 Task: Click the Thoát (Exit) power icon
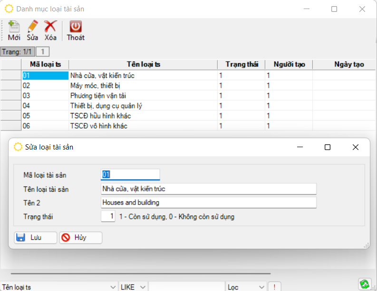point(76,30)
